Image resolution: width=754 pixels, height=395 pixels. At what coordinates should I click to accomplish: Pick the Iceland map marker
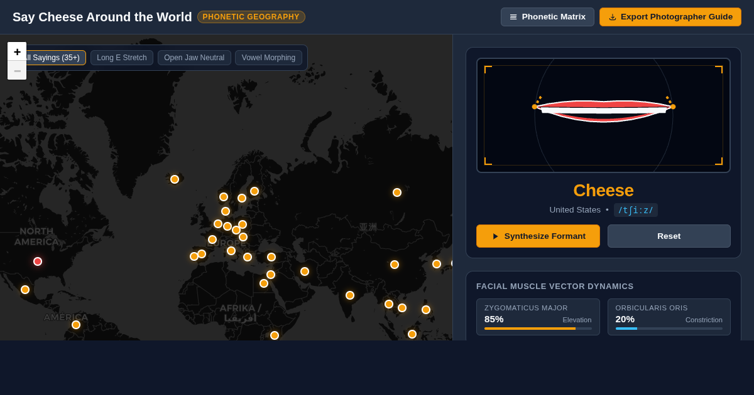coord(175,179)
